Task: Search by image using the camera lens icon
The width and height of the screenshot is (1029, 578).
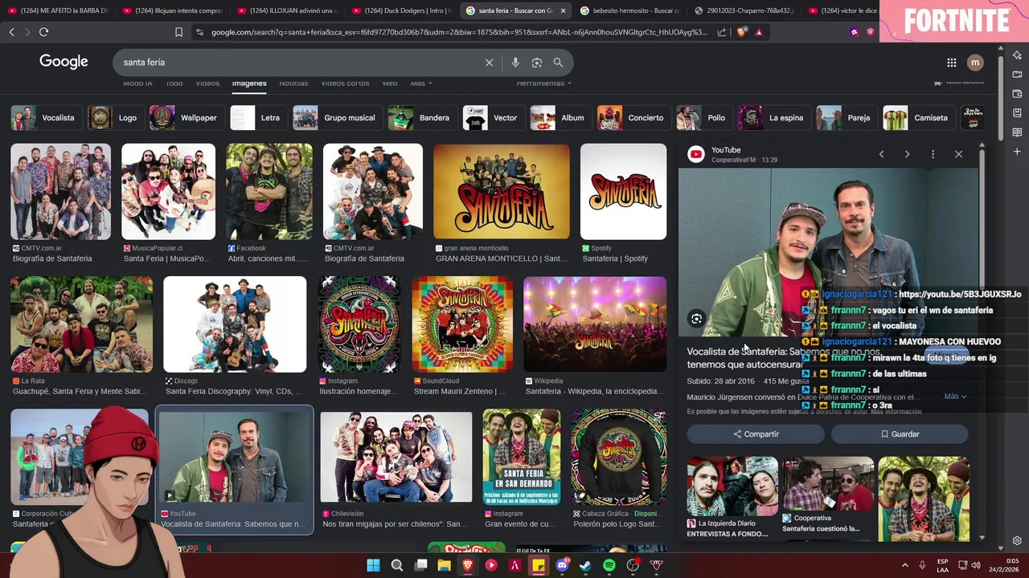Action: (x=537, y=63)
